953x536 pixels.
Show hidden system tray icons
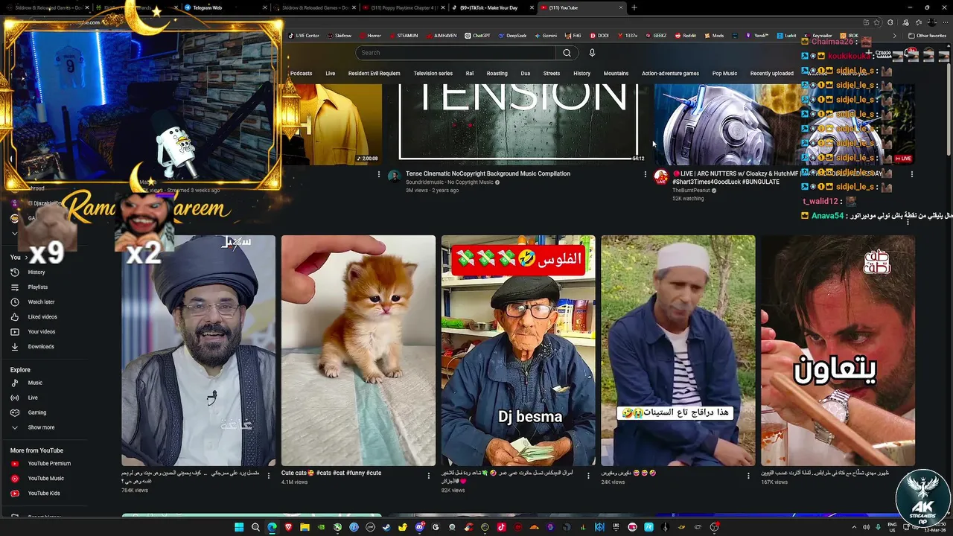click(854, 527)
